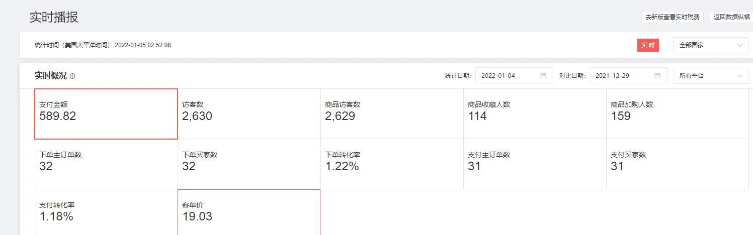
Task: Select the 客单价 card showing 19.03
Action: (249, 212)
